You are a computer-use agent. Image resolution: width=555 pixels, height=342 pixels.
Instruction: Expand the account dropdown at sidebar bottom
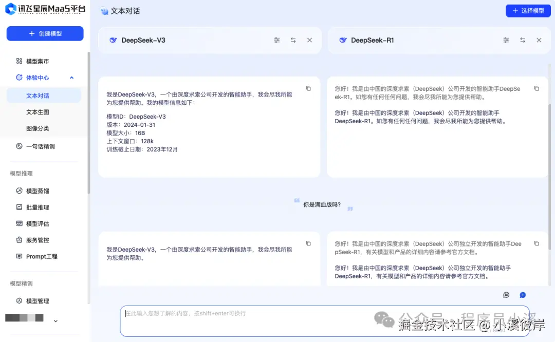click(55, 321)
